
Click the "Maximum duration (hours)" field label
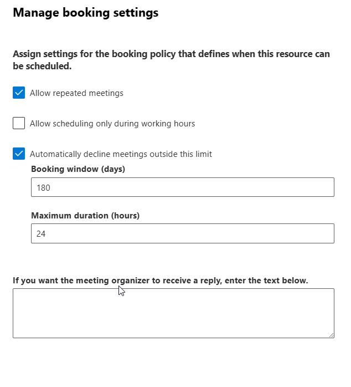point(85,215)
